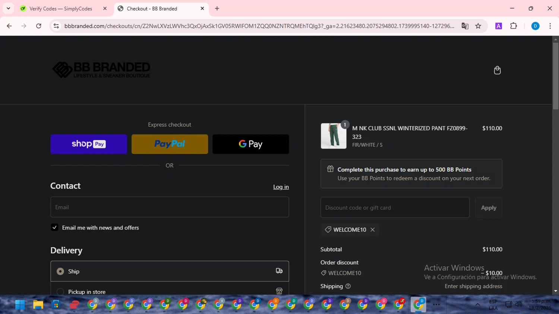The image size is (559, 314).
Task: Close the Checkout - BB Branded tab
Action: [202, 9]
